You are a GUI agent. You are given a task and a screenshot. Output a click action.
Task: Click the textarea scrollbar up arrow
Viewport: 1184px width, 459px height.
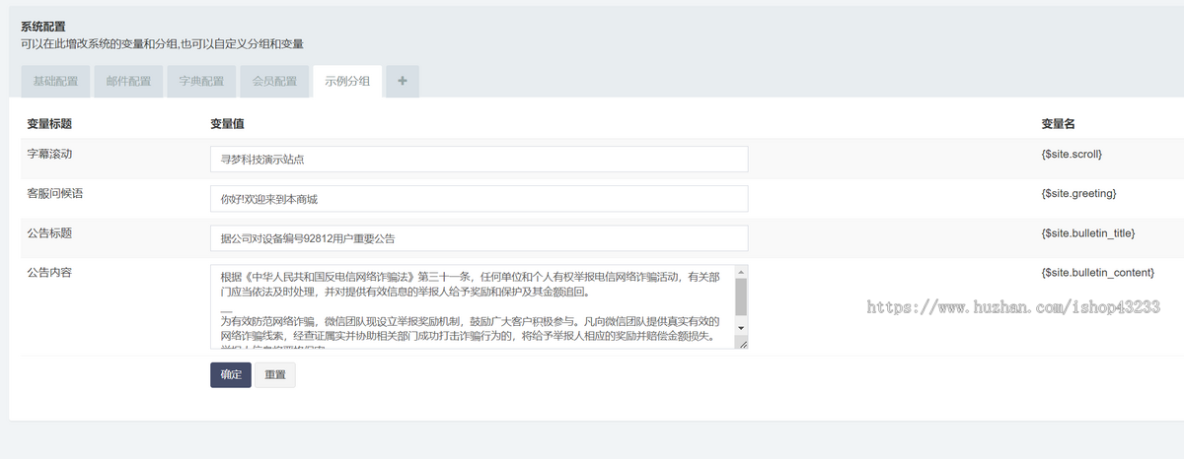(741, 271)
